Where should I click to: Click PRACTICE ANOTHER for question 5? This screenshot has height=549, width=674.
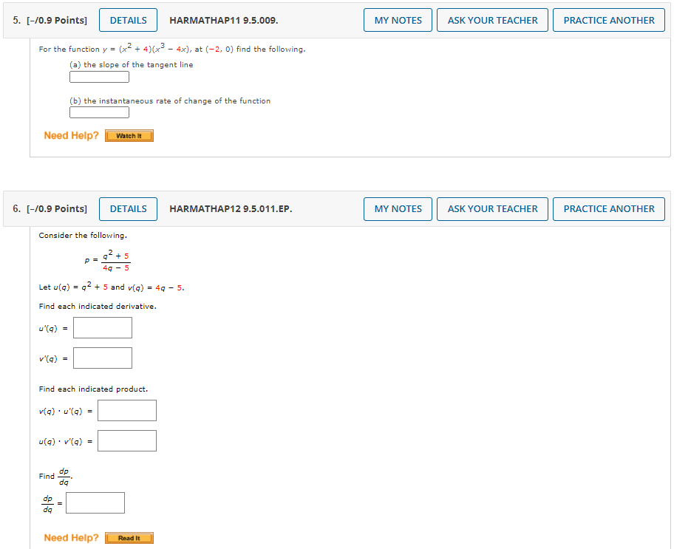point(608,20)
